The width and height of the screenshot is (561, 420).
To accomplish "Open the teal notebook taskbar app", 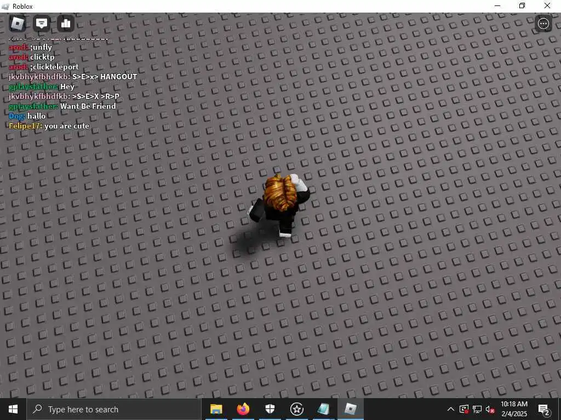I will (323, 409).
